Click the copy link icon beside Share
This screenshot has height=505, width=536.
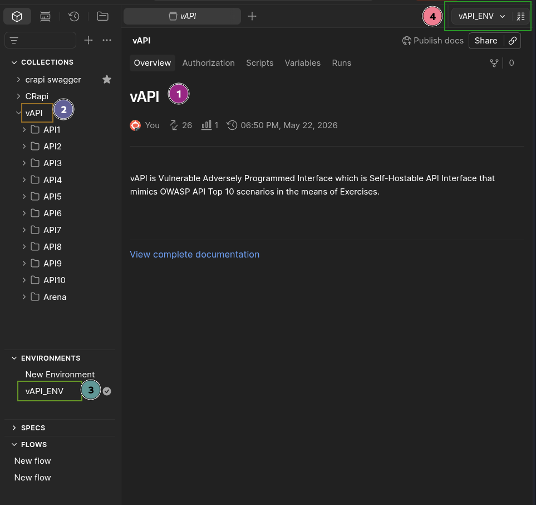(513, 40)
